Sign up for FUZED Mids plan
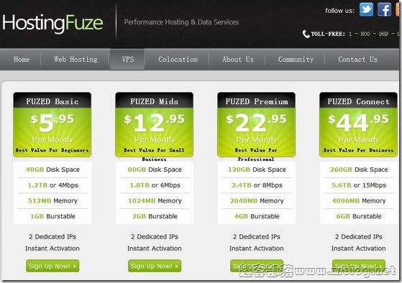402x283 pixels. click(155, 266)
